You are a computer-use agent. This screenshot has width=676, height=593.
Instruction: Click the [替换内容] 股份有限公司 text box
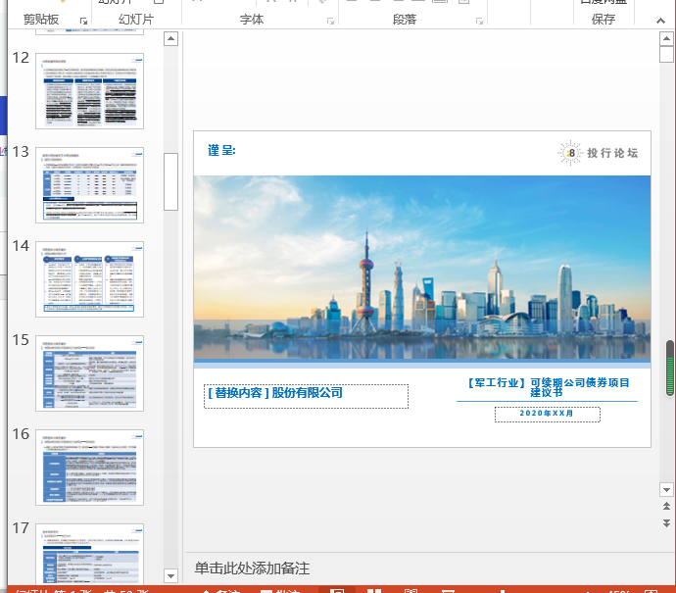coord(306,396)
